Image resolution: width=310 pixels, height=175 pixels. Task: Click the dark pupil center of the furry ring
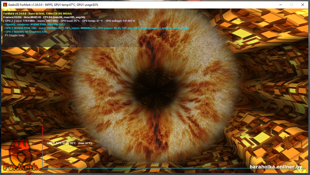pyautogui.click(x=155, y=89)
